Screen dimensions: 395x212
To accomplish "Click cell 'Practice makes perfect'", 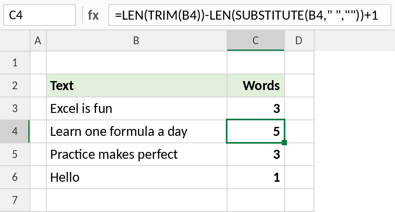I will pyautogui.click(x=137, y=154).
